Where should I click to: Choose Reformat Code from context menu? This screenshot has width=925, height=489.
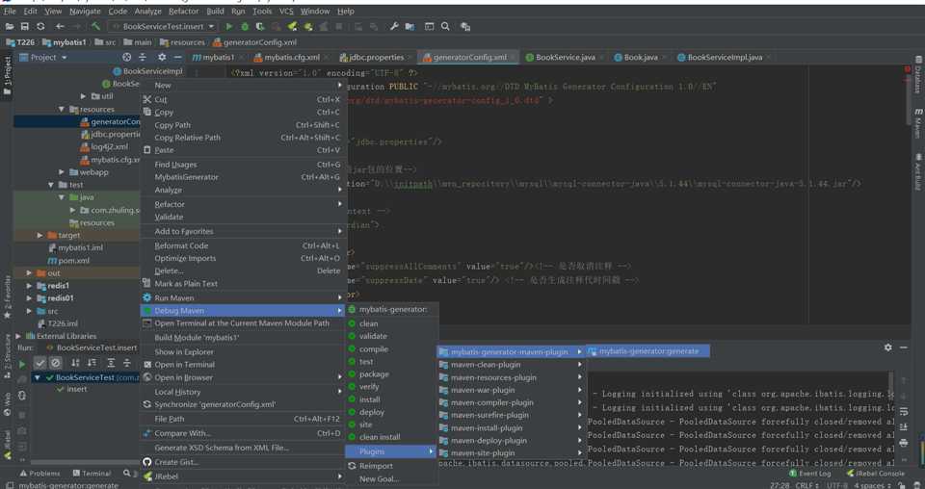[x=243, y=245]
